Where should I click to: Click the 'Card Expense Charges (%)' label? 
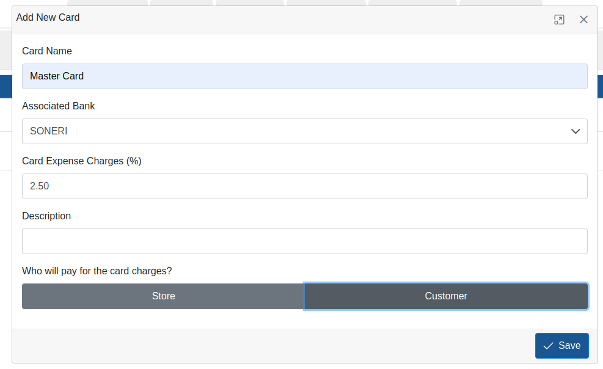tap(81, 161)
